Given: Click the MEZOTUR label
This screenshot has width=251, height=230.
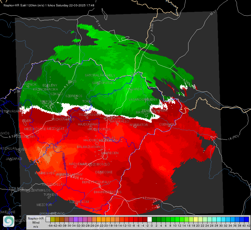Looking at the screenshot, I should pyautogui.click(x=44, y=205).
